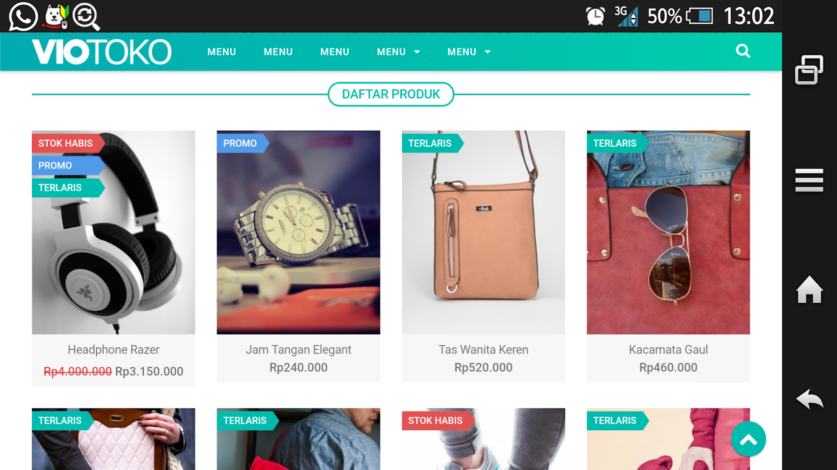Go home with the house icon
The width and height of the screenshot is (837, 470).
pos(809,289)
